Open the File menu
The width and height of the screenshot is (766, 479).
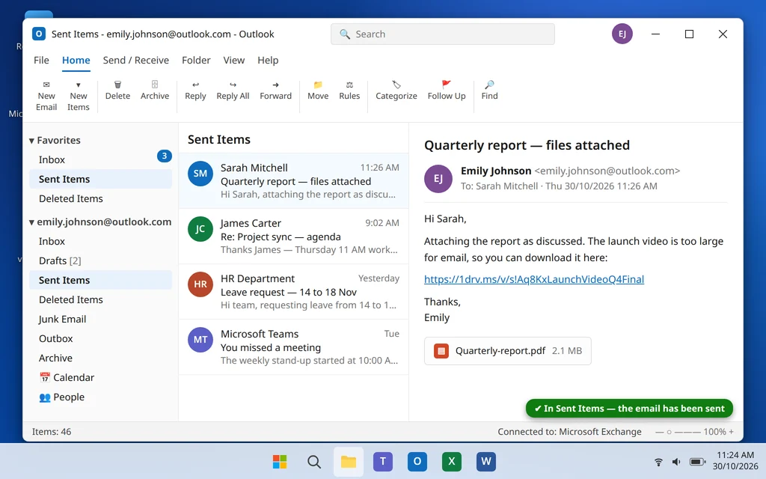coord(42,60)
